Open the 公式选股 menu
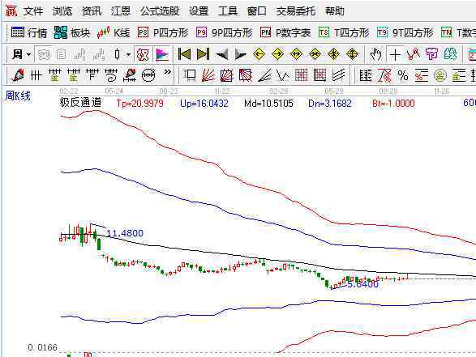Image resolution: width=476 pixels, height=357 pixels. pyautogui.click(x=160, y=11)
